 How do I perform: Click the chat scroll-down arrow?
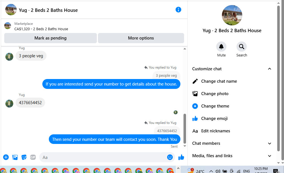coord(185,146)
